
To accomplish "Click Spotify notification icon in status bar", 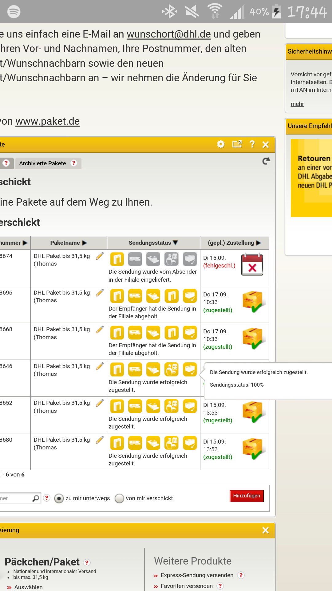I will pos(14,12).
